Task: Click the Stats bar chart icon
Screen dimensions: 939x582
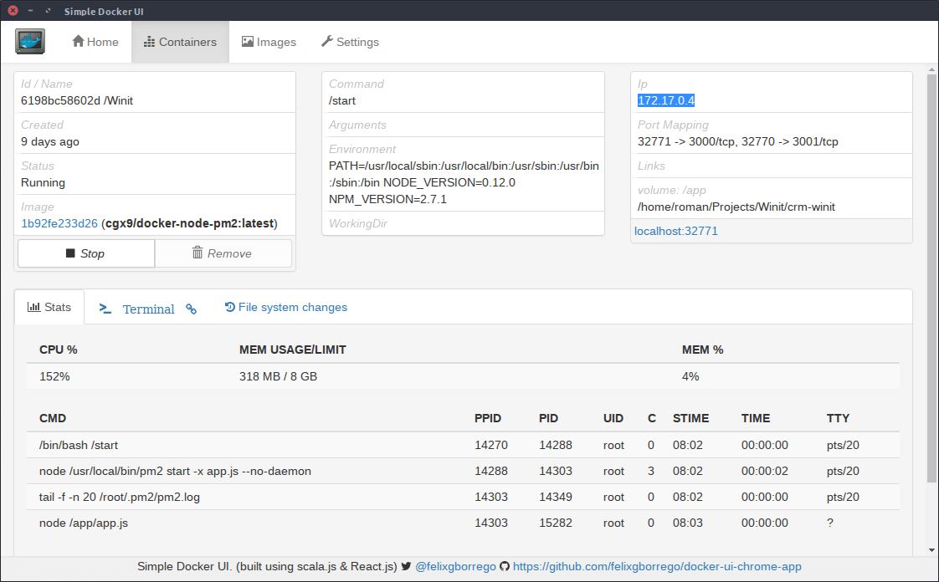Action: pyautogui.click(x=33, y=307)
